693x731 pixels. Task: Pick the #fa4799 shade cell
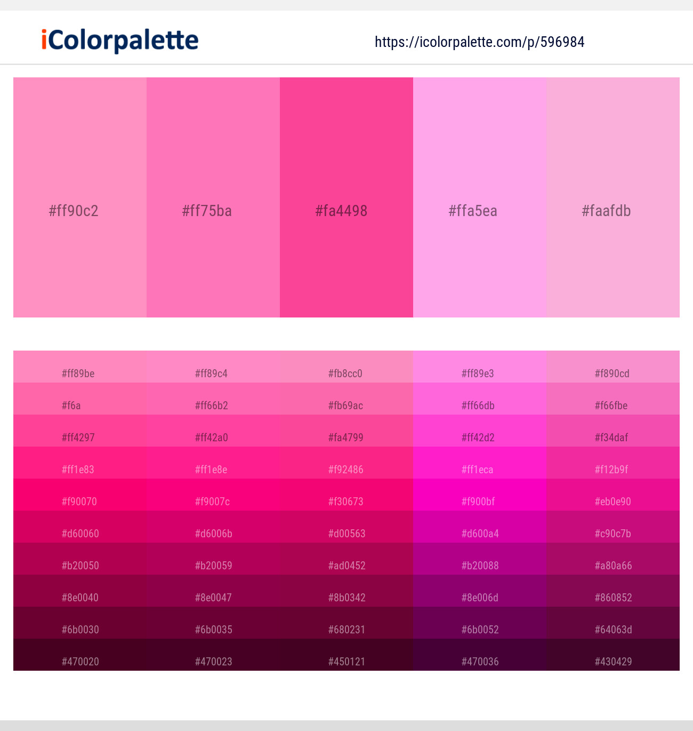[346, 431]
